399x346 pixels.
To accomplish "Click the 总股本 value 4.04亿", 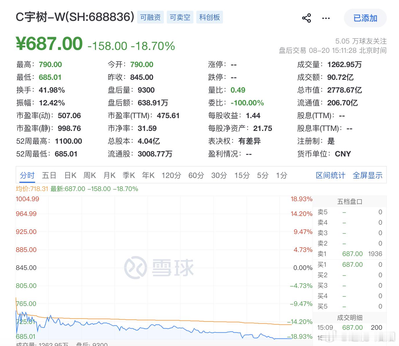I will [149, 141].
